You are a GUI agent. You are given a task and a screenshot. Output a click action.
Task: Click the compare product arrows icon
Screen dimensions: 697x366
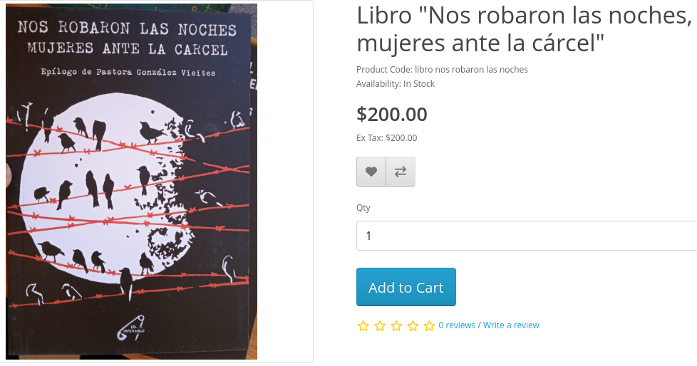tap(401, 172)
